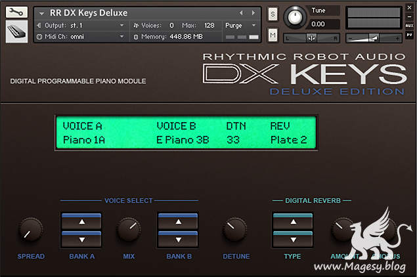
Task: Step Bank B voice down arrow
Action: pos(178,239)
